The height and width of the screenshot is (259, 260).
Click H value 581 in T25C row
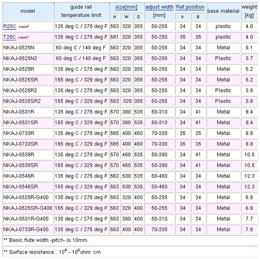114,37
